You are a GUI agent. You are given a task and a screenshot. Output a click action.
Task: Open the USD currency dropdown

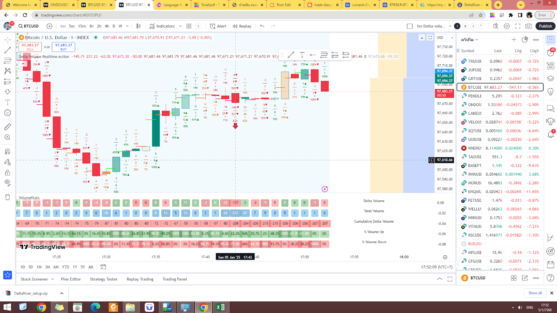pos(445,38)
